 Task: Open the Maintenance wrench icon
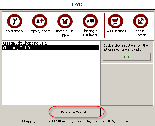14,21
